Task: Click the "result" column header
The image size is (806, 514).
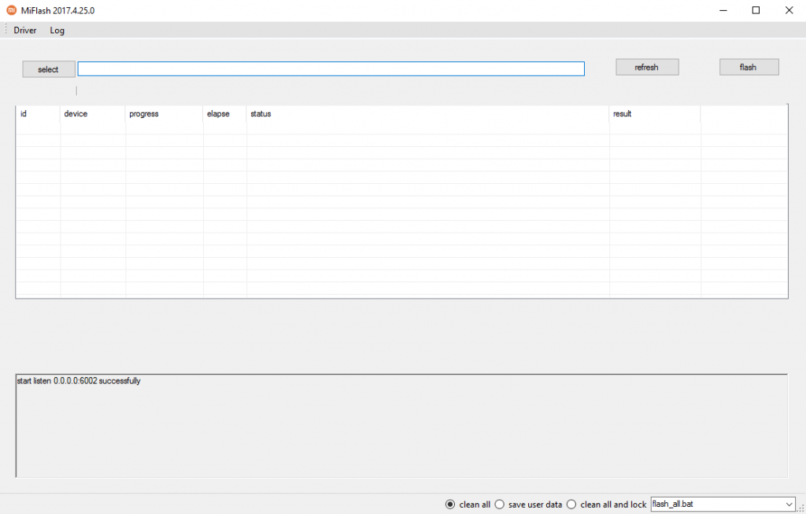Action: (656, 114)
